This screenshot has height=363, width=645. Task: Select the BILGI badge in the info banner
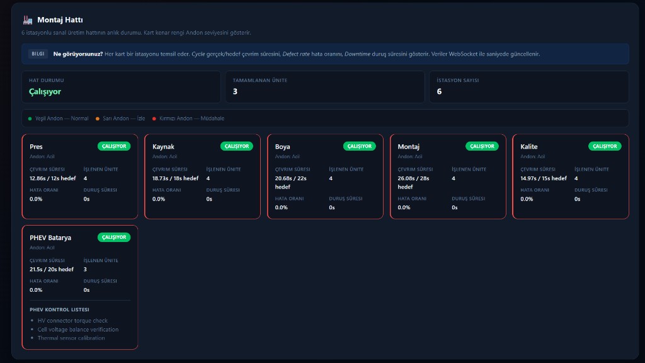click(38, 54)
